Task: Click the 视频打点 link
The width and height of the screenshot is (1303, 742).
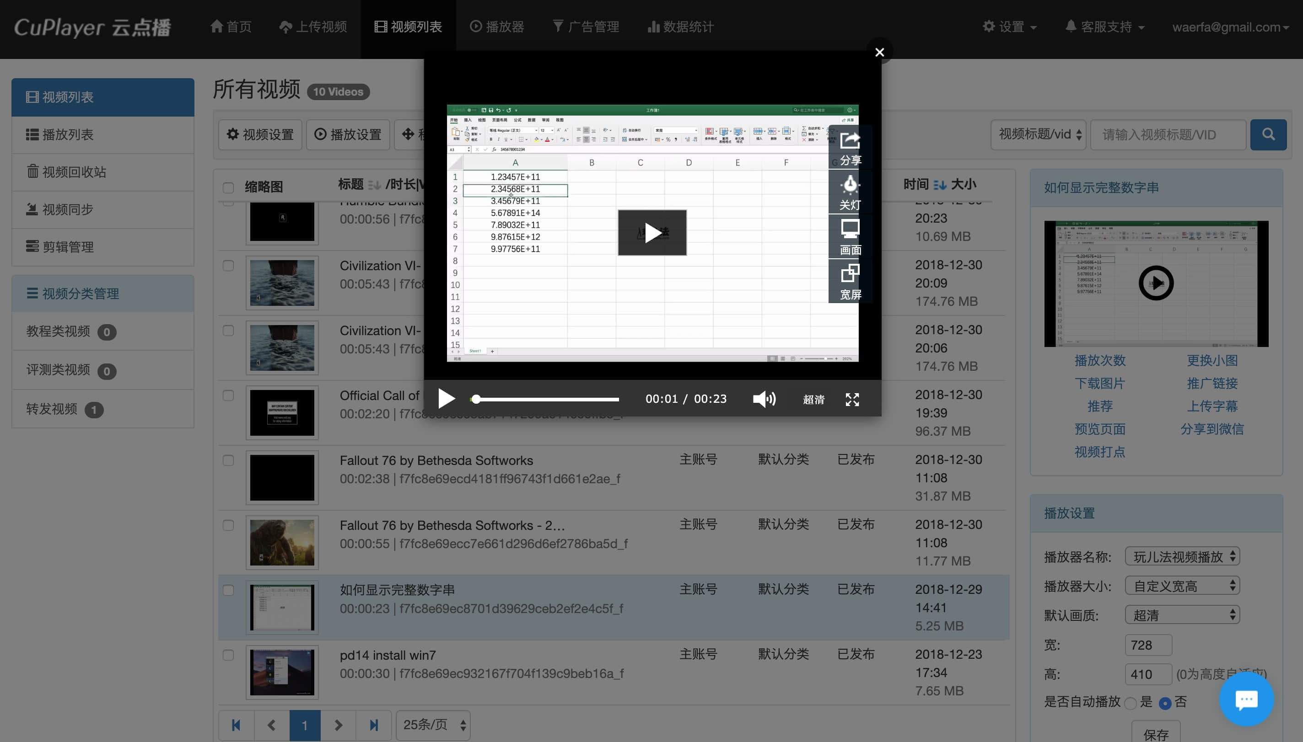Action: click(1100, 452)
